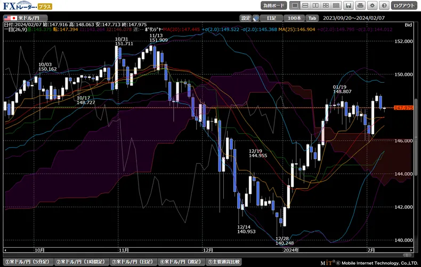Switch to side-by-side chart layout
The height and width of the screenshot is (267, 421).
pyautogui.click(x=317, y=5)
